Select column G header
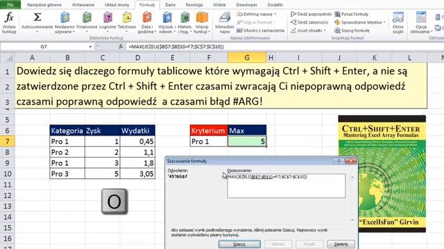Image resolution: width=444 pixels, height=249 pixels. pos(247,57)
